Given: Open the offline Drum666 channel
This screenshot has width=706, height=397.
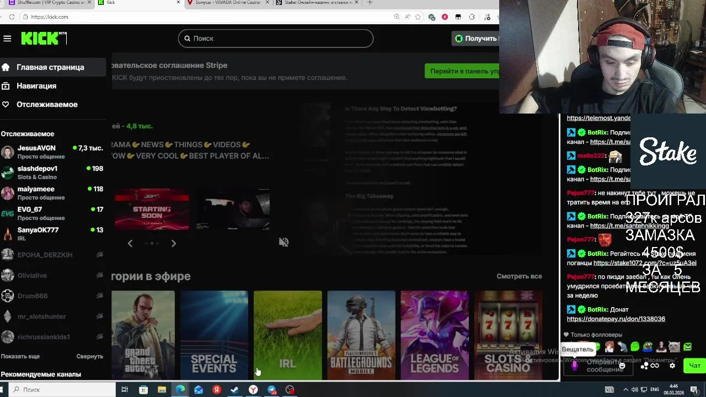Looking at the screenshot, I should click(52, 296).
